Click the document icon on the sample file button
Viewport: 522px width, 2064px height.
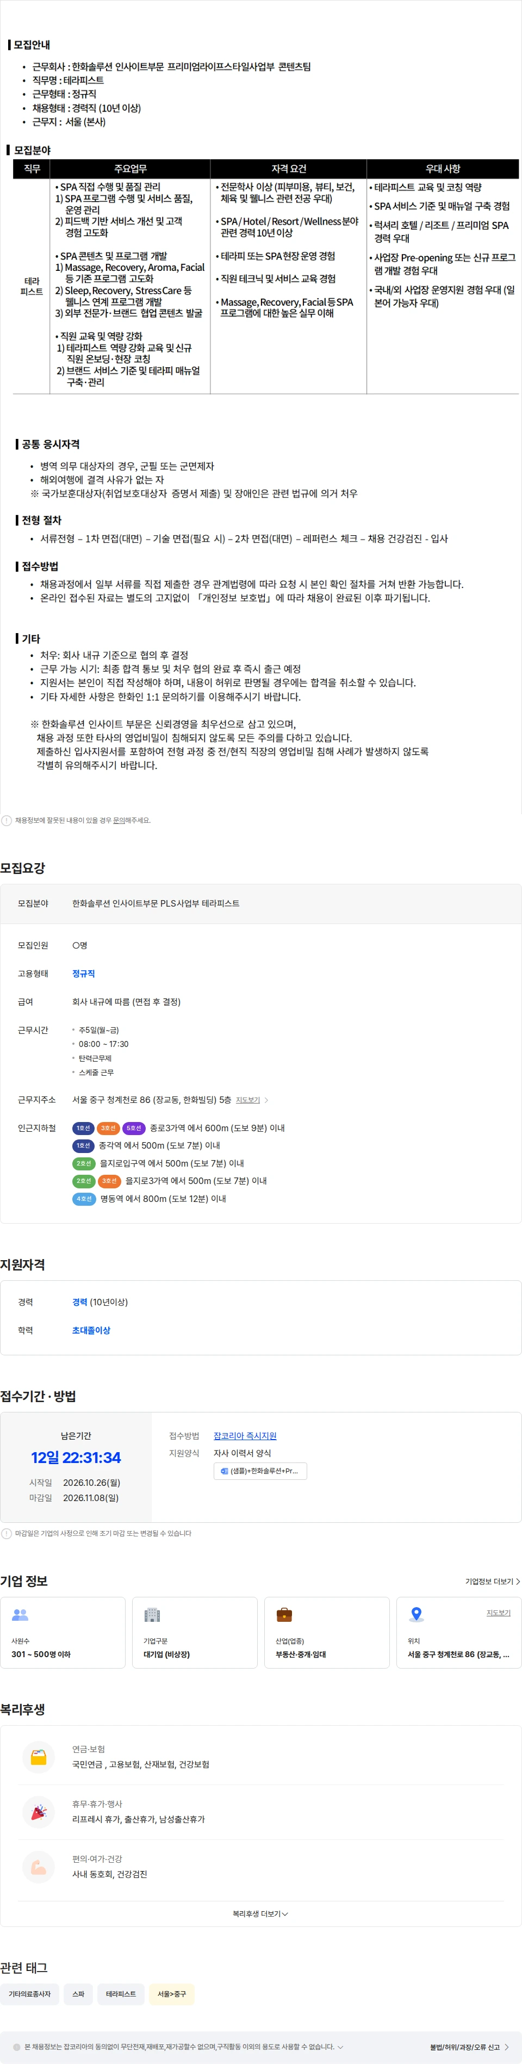coord(224,1471)
